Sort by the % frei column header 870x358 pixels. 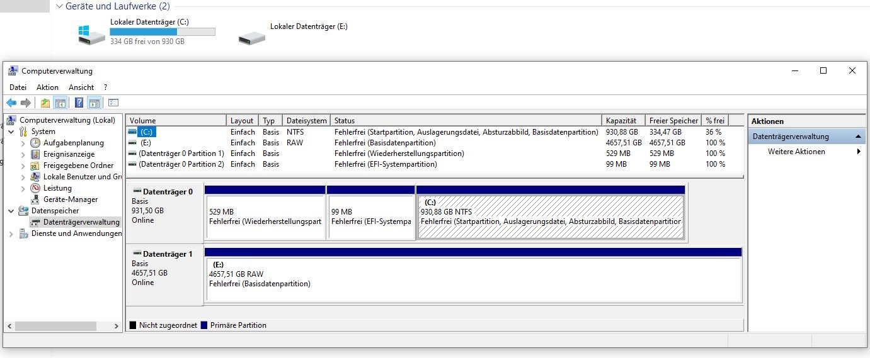(x=715, y=120)
